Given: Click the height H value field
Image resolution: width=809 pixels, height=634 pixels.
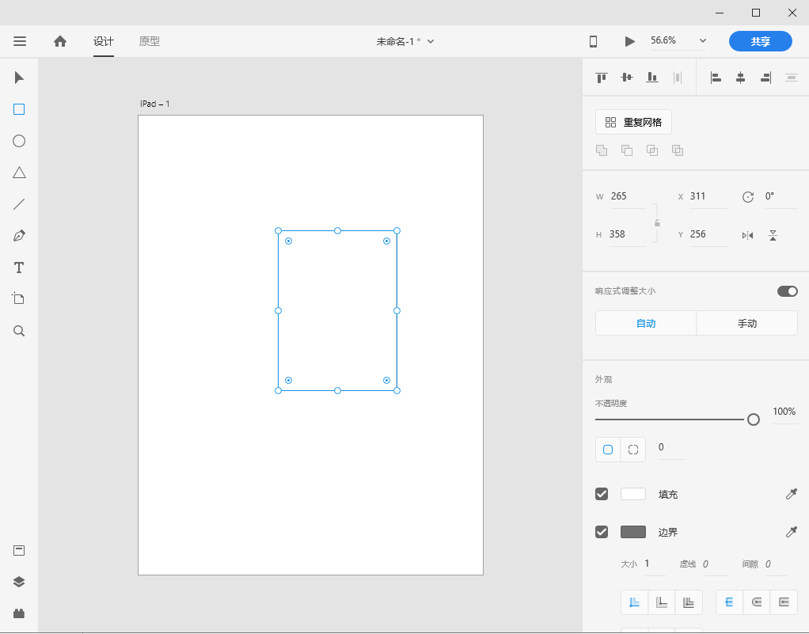Looking at the screenshot, I should (x=627, y=235).
